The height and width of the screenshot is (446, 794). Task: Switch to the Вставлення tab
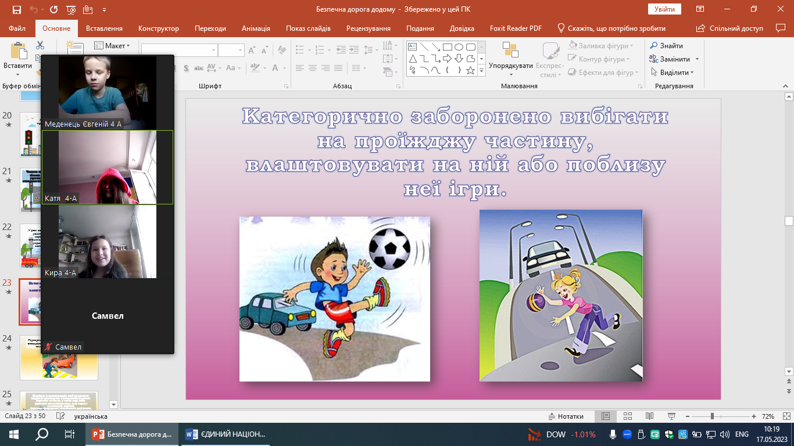click(104, 28)
